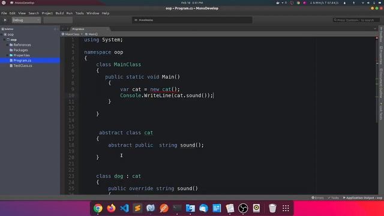The width and height of the screenshot is (384, 216).
Task: Click the search field in the toolbar
Action: 356,20
